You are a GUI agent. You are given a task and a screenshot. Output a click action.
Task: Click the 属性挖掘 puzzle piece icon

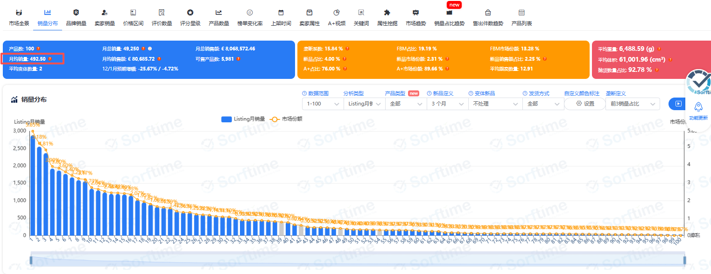click(x=387, y=13)
